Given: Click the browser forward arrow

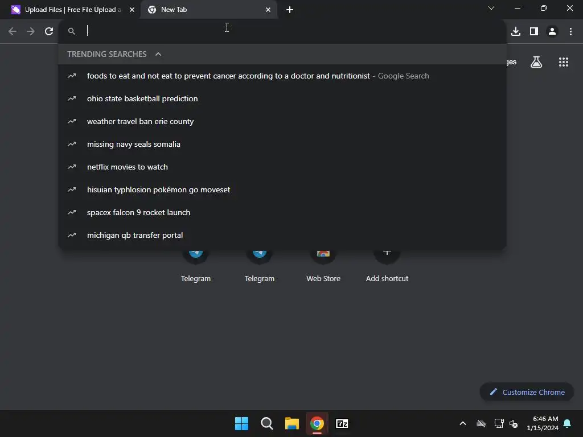Looking at the screenshot, I should pyautogui.click(x=31, y=31).
